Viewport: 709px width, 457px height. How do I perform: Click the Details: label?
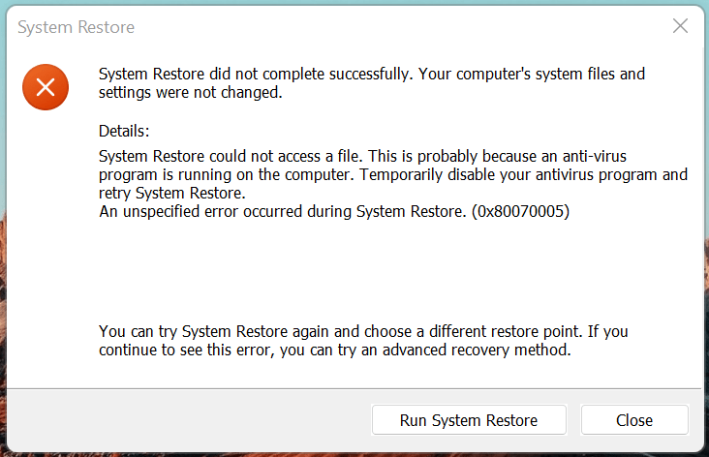pos(124,131)
